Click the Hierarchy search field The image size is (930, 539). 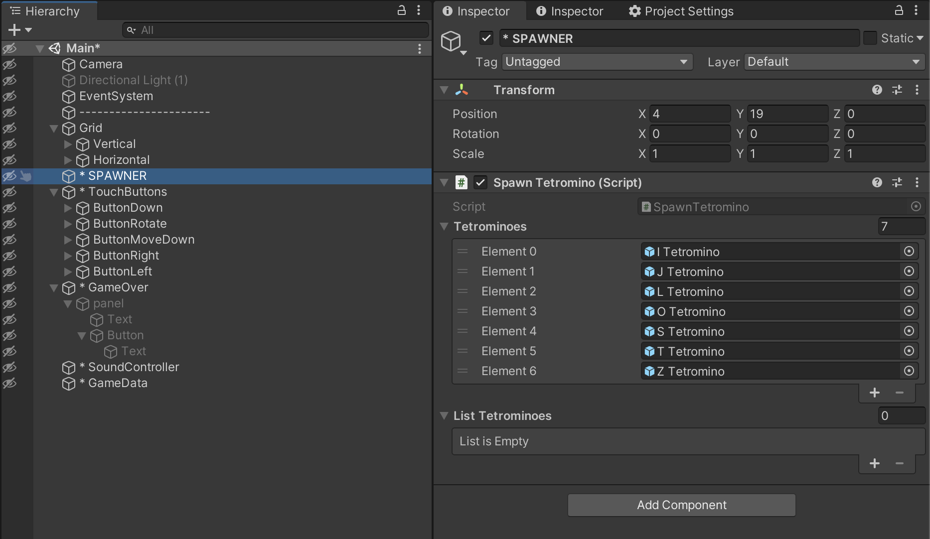point(275,30)
